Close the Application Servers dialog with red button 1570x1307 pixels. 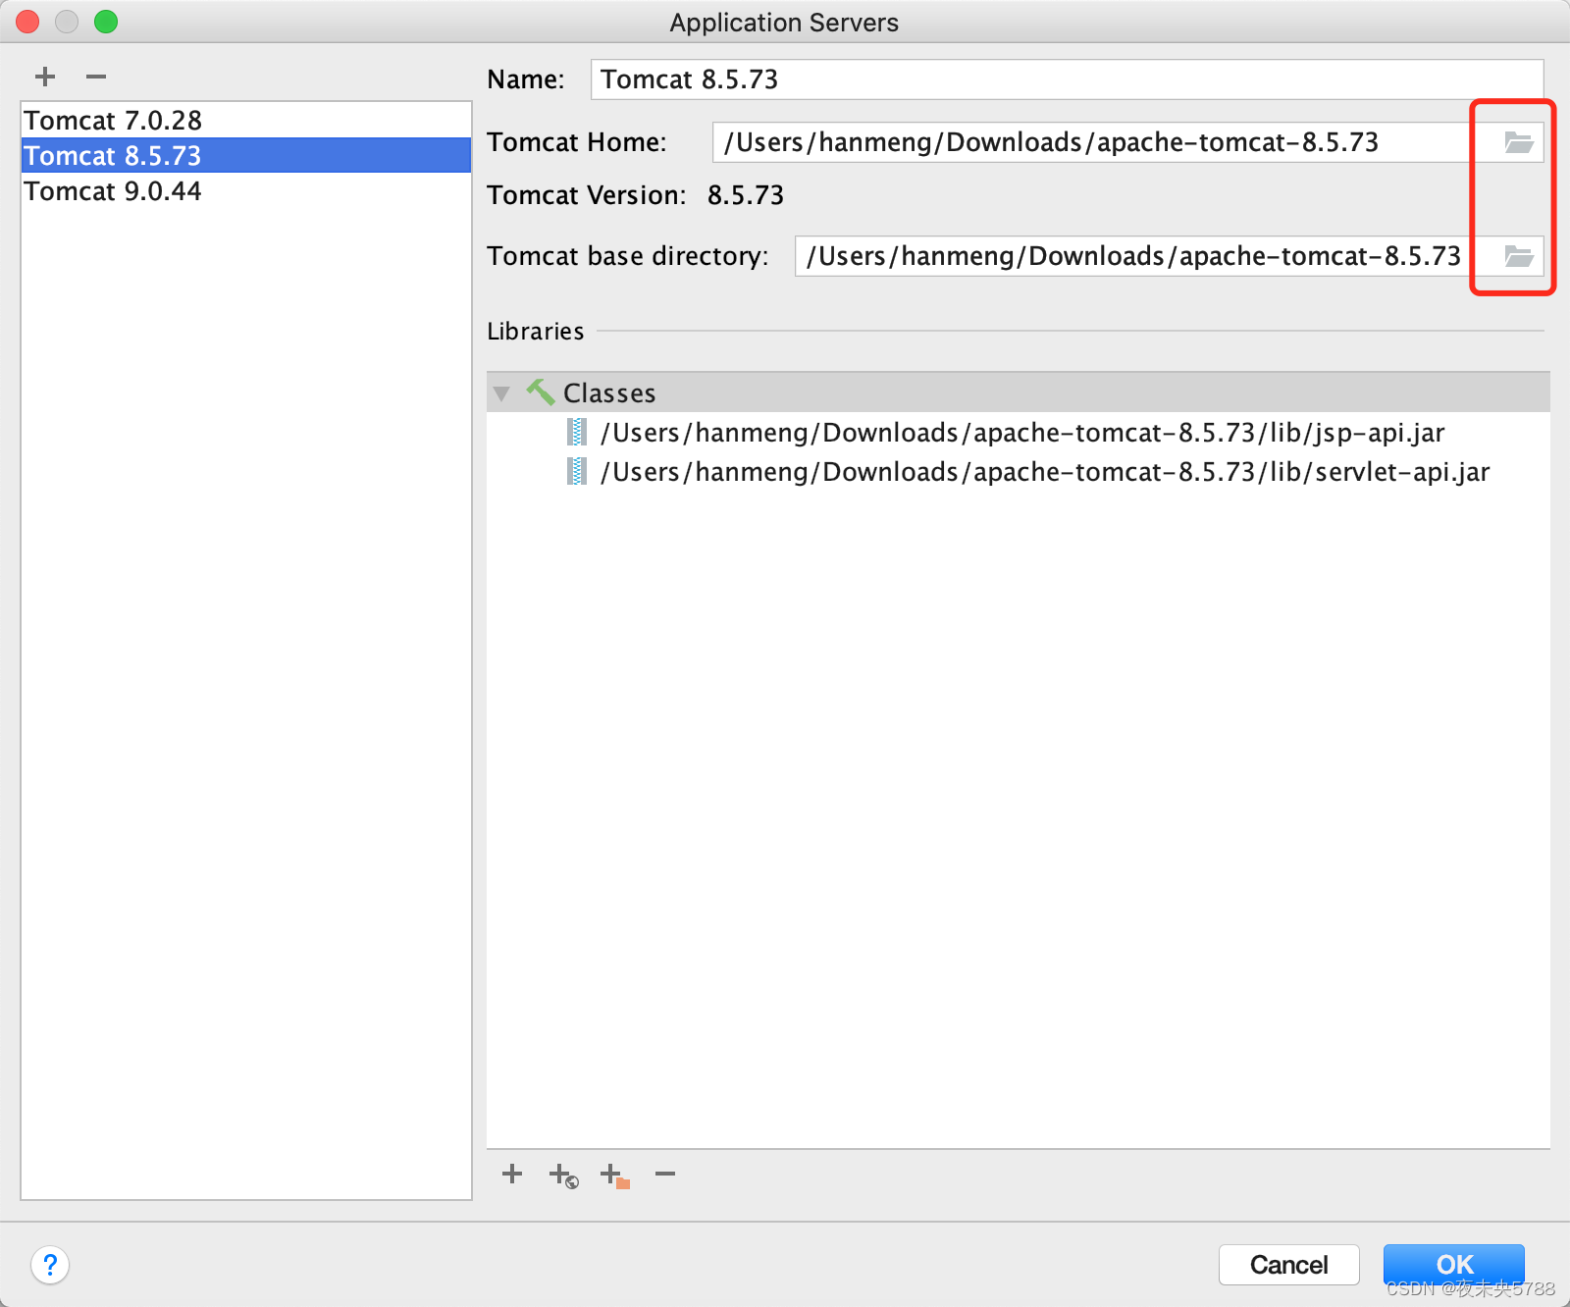click(27, 22)
